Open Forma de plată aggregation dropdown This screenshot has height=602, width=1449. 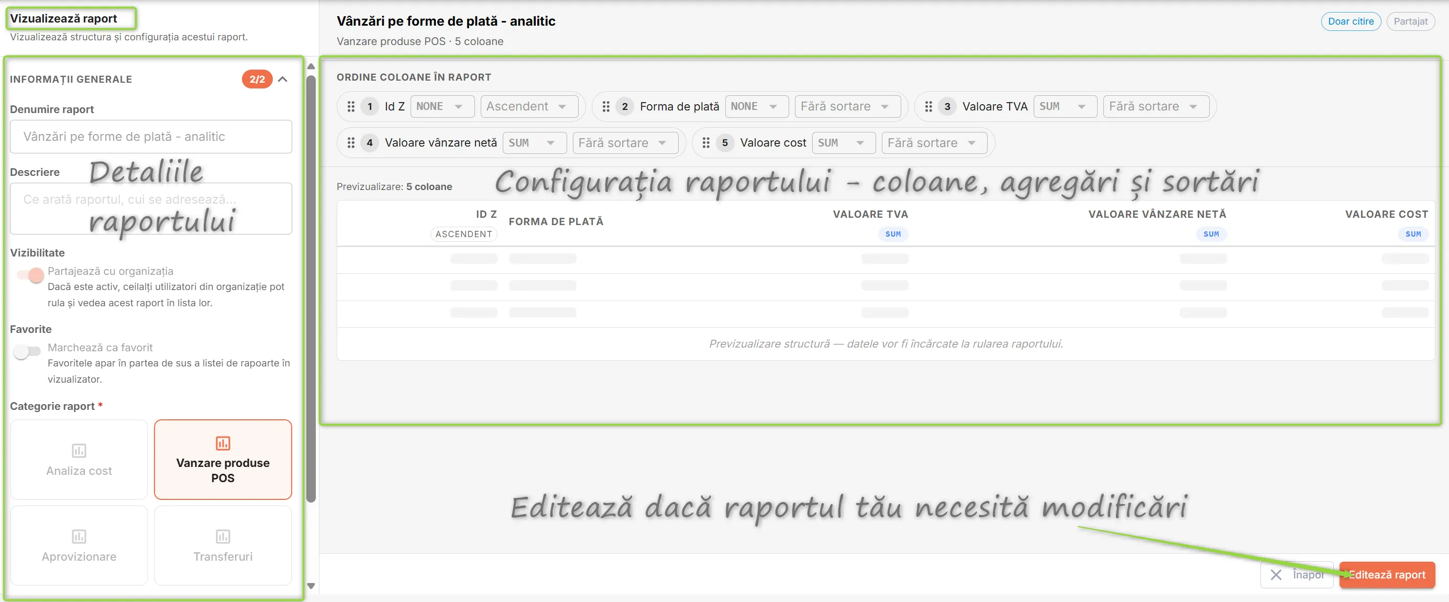[757, 106]
